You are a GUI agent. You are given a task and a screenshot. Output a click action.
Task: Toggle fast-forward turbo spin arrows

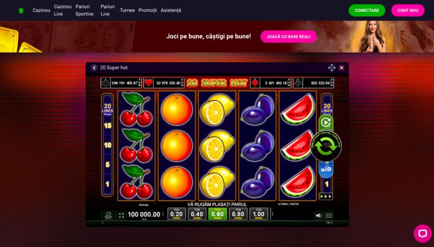coord(326,197)
